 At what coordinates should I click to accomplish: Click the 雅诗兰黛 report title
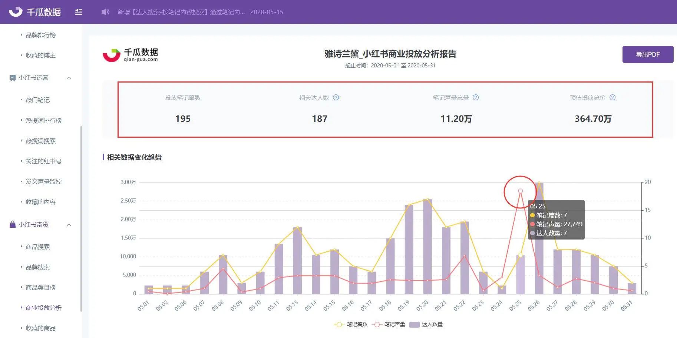pos(390,54)
